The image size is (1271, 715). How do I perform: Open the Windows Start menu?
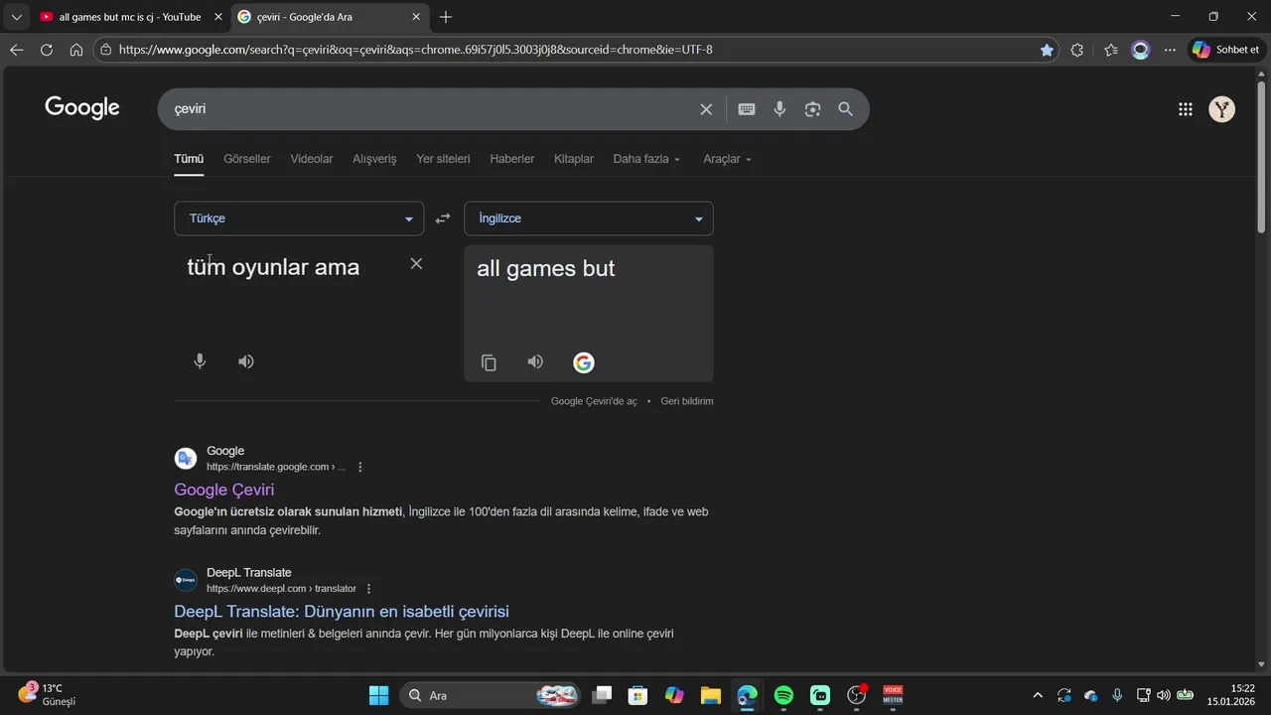(x=378, y=695)
